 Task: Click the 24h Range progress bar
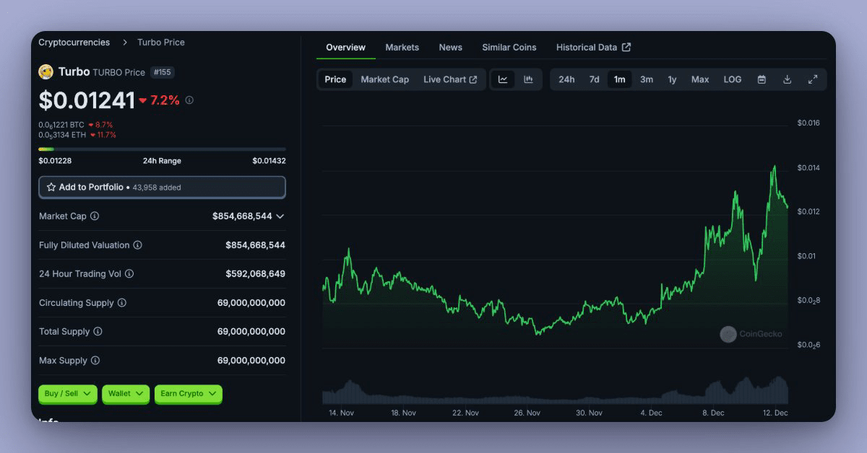[162, 149]
